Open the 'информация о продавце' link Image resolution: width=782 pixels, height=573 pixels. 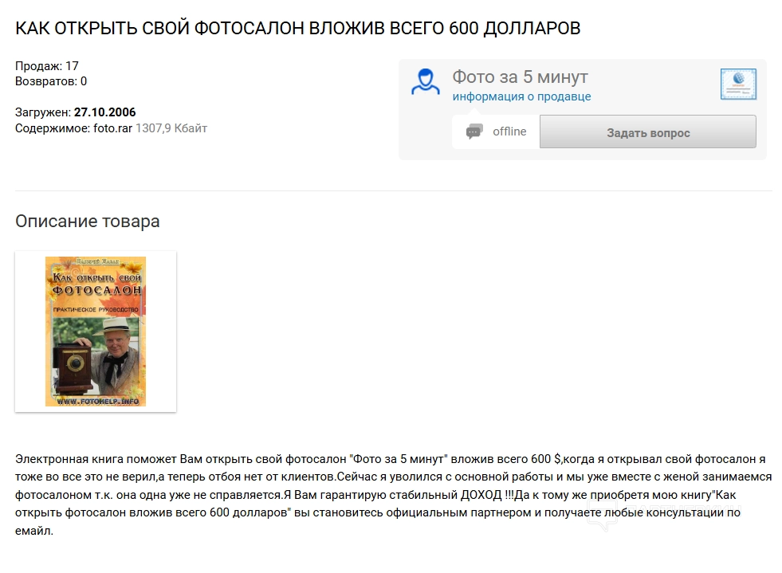point(521,96)
